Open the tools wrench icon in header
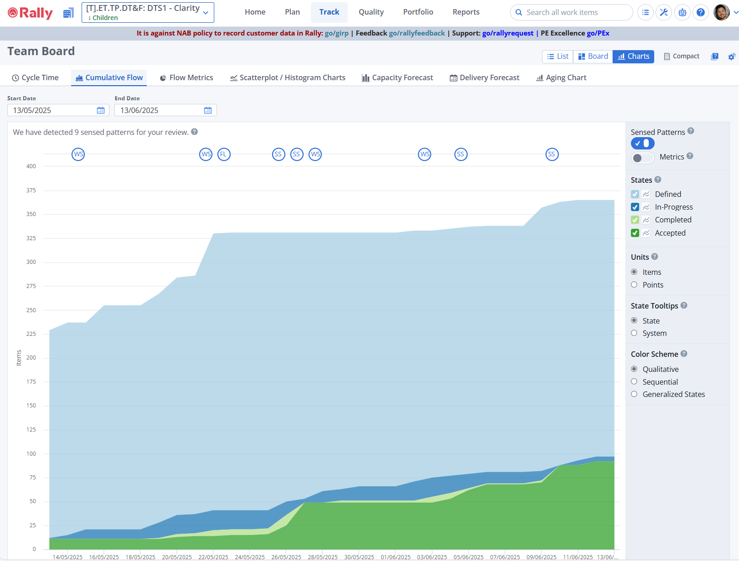 click(x=664, y=13)
